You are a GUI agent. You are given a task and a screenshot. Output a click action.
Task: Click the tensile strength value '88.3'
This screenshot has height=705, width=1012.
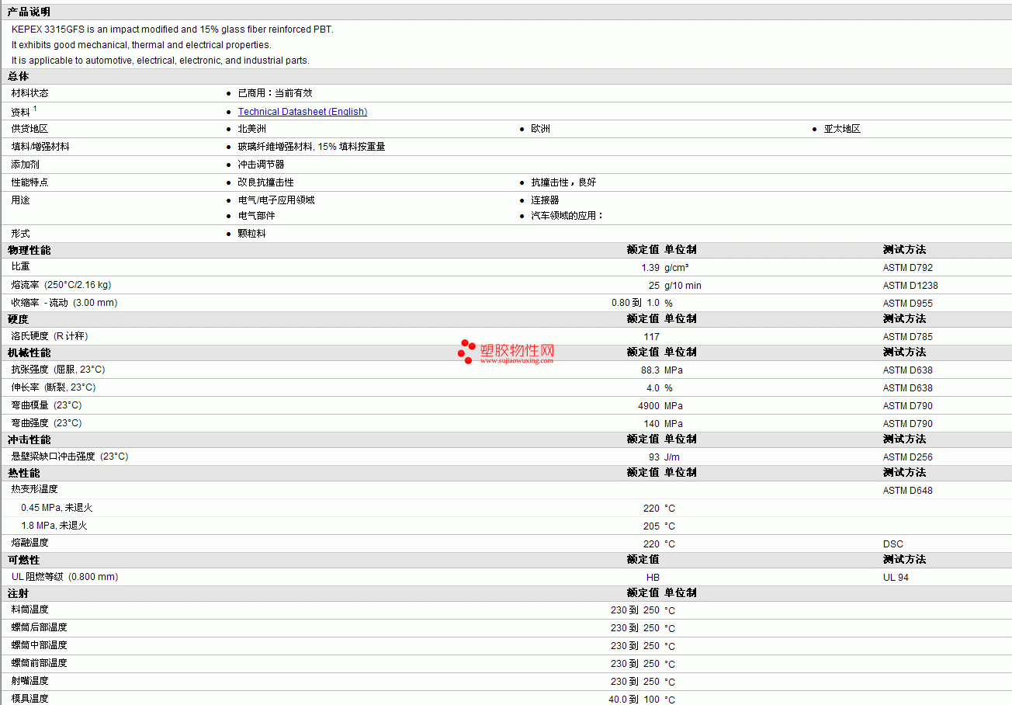pyautogui.click(x=650, y=370)
